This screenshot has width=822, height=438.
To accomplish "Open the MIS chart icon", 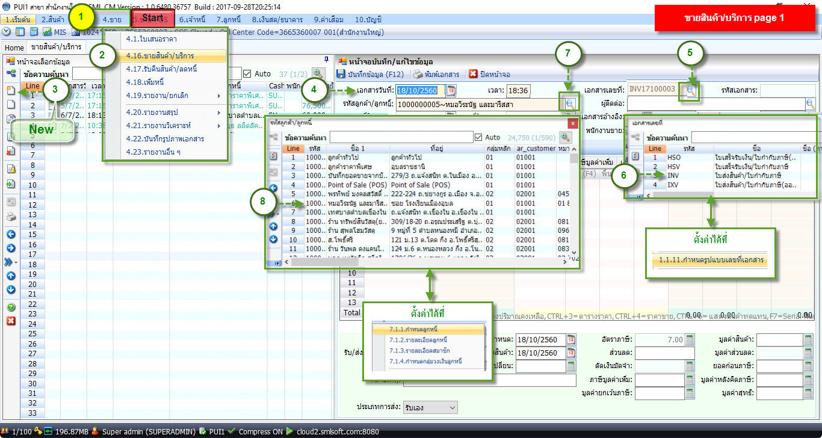I will (x=47, y=32).
